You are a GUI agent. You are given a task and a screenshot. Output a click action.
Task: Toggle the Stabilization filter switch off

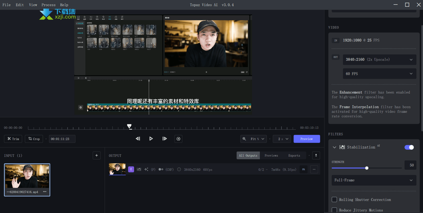point(409,147)
